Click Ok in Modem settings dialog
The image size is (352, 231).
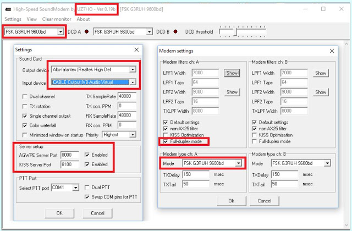pyautogui.click(x=231, y=201)
